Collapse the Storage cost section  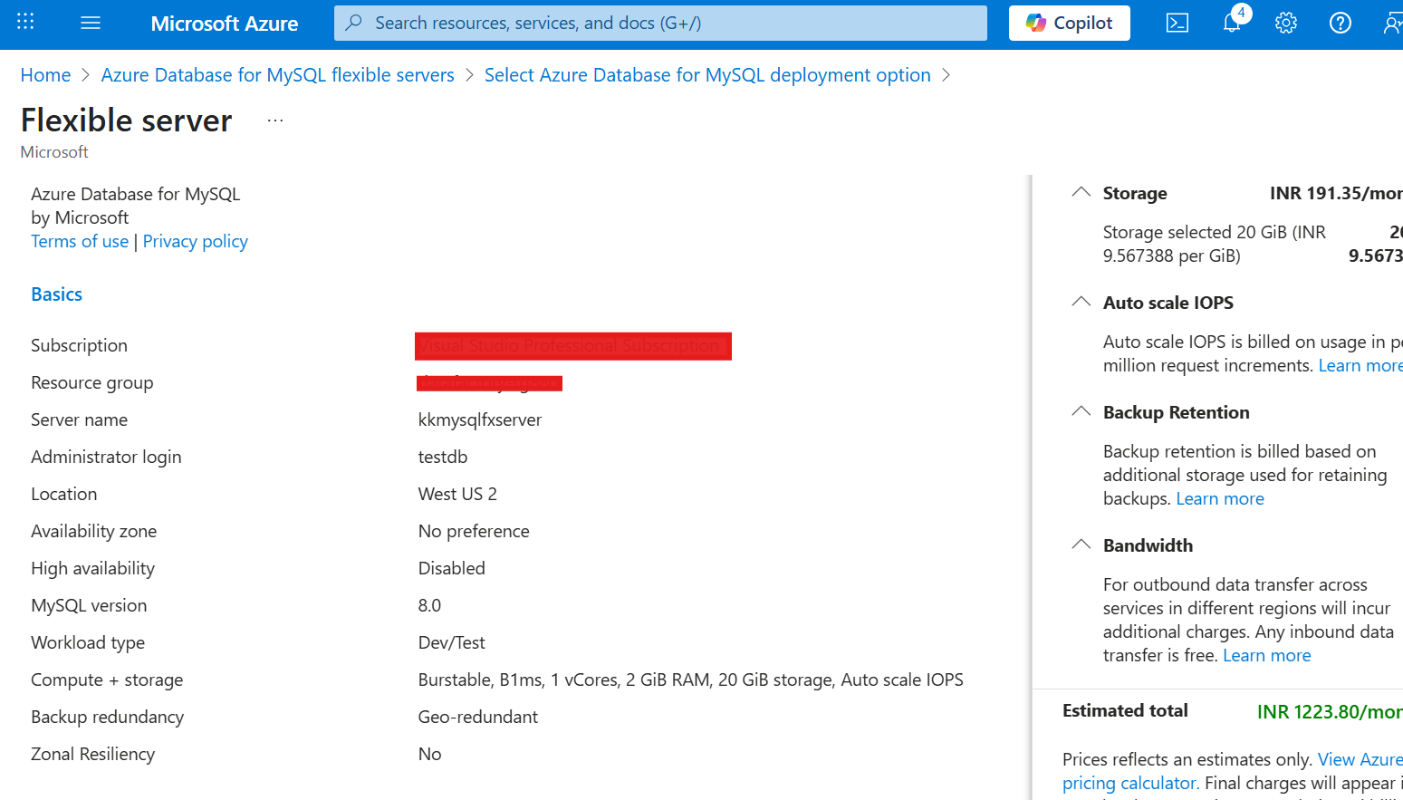click(x=1081, y=192)
